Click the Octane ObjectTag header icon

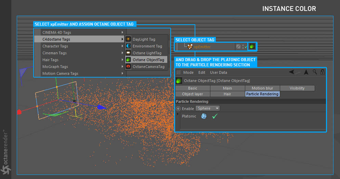pos(179,81)
